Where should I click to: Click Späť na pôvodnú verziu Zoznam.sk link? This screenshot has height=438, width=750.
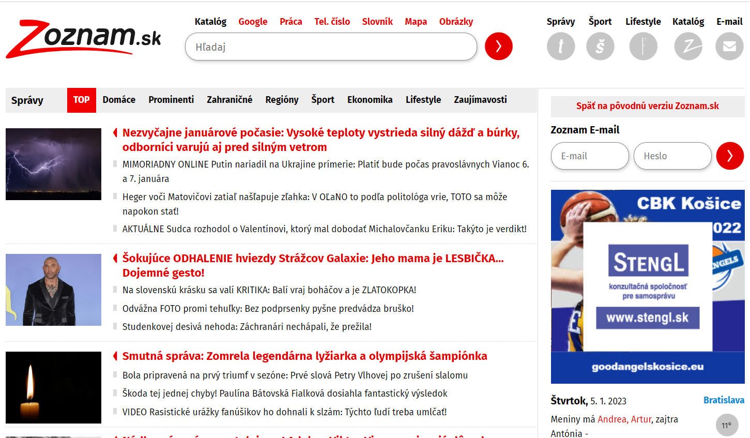pos(647,106)
